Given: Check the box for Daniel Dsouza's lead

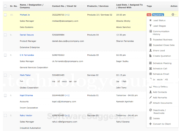Looking at the screenshot, I should (x=5, y=35).
